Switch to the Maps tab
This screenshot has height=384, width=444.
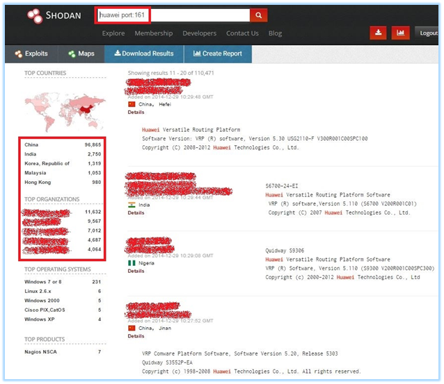coord(81,53)
